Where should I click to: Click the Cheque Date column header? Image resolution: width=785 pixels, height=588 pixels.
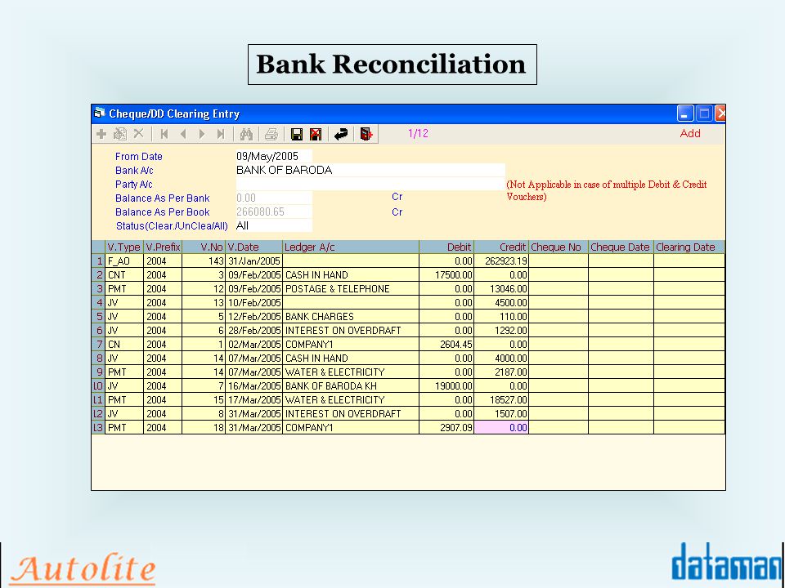click(621, 247)
